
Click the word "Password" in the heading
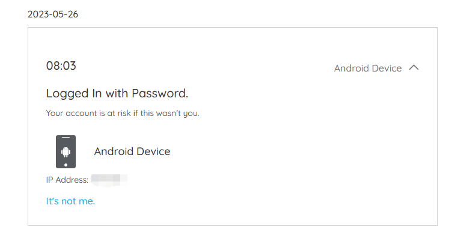pos(159,93)
